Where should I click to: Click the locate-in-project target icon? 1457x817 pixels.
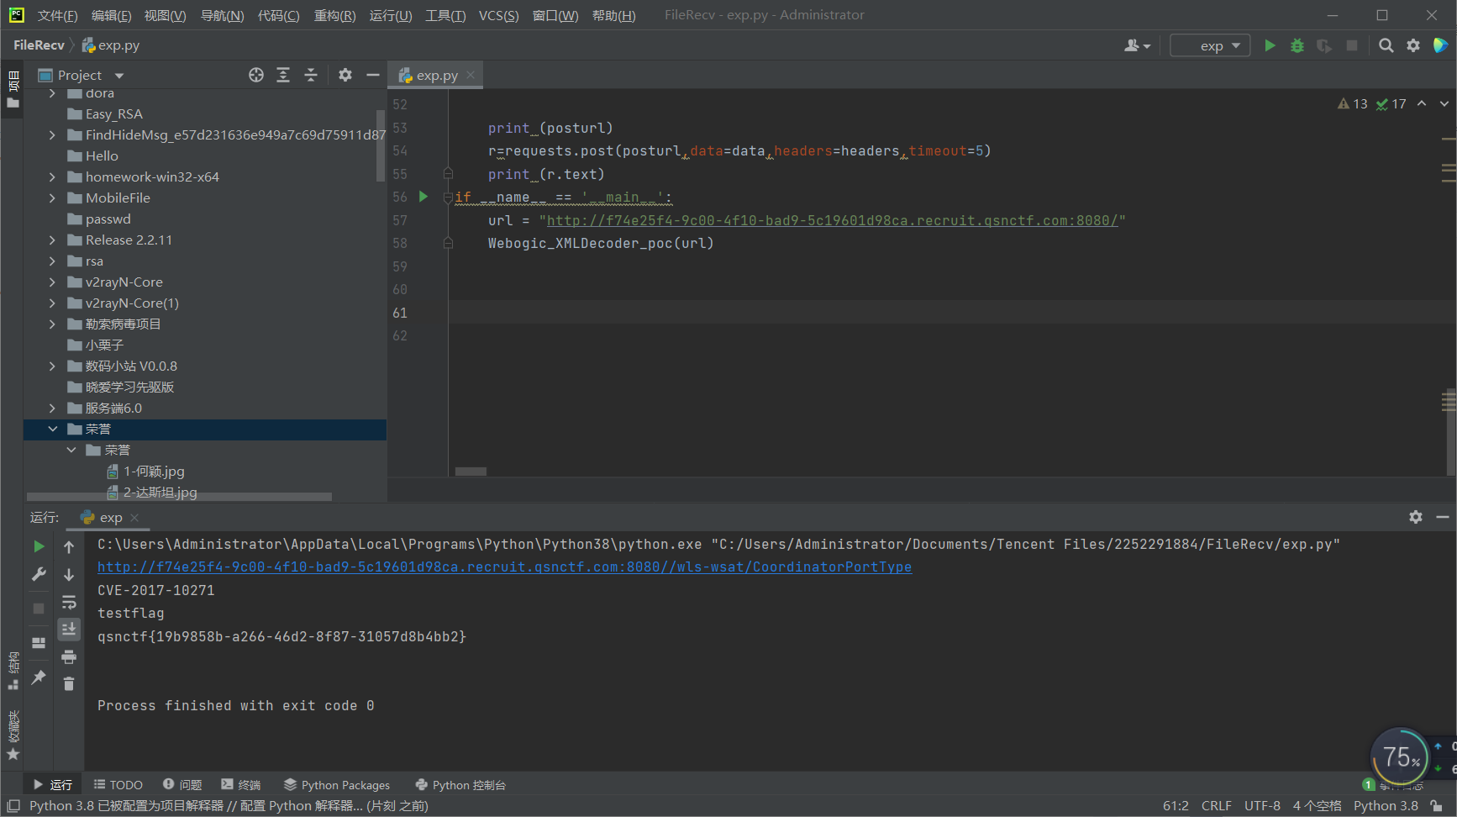coord(256,75)
